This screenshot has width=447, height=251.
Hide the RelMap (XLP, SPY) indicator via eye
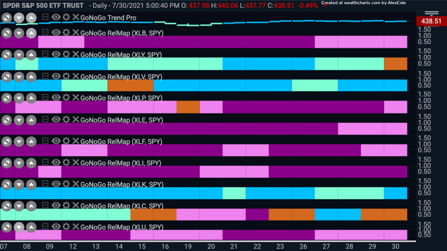point(56,97)
